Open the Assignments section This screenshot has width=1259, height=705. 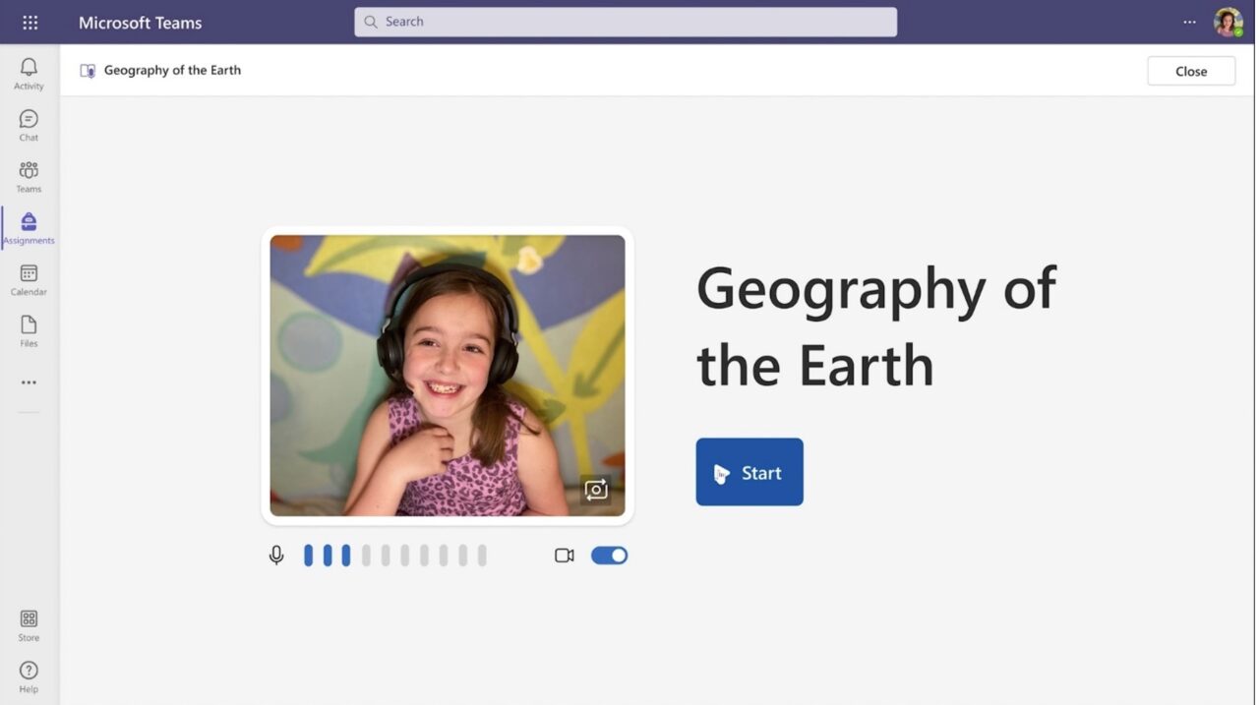(x=29, y=225)
